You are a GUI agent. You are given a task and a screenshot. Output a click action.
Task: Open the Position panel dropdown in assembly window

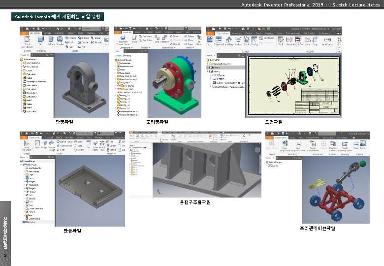tap(145, 48)
